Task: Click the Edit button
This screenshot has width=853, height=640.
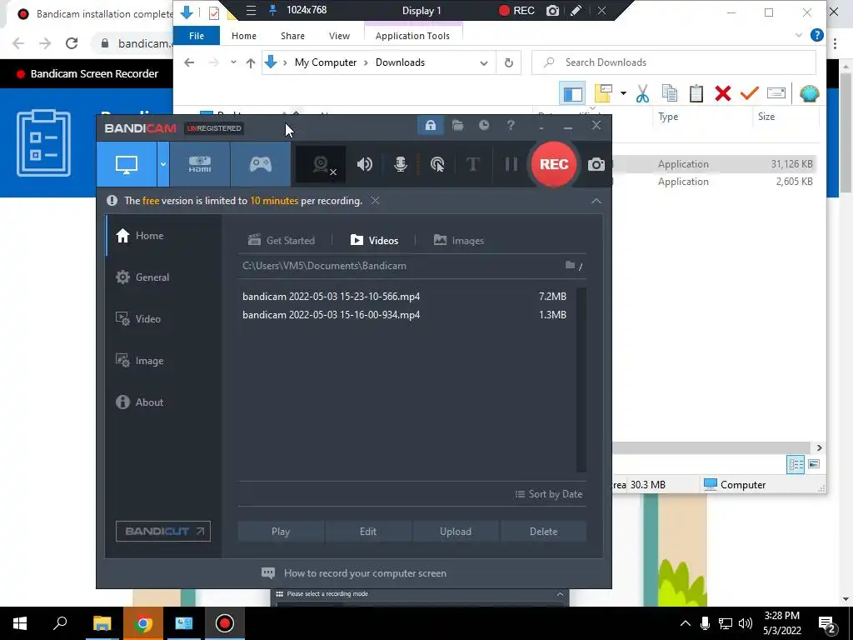Action: pos(368,532)
